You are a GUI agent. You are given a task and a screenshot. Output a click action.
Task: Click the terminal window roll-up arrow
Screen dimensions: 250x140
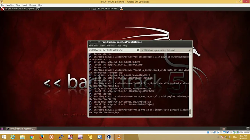tap(90, 42)
